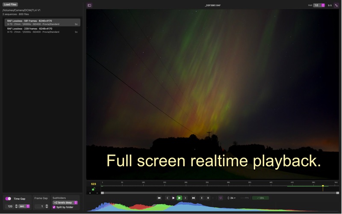Select the RAF Lossless 239 frames sequence

pos(42,30)
